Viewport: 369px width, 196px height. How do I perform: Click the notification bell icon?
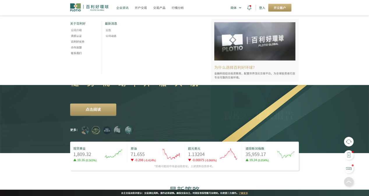coord(249,8)
